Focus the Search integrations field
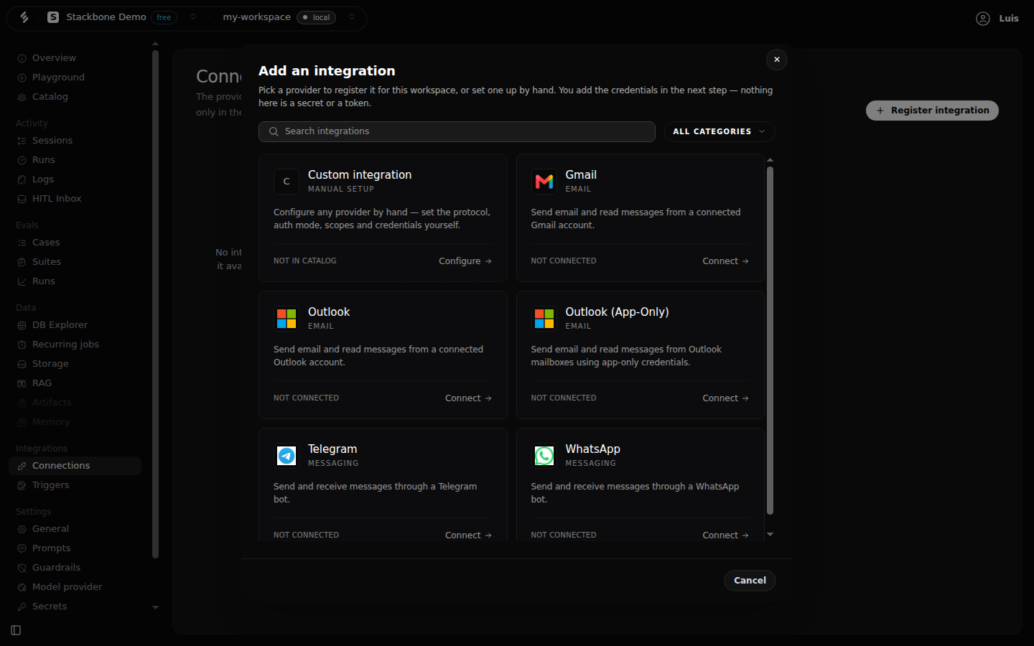This screenshot has height=646, width=1034. (457, 131)
